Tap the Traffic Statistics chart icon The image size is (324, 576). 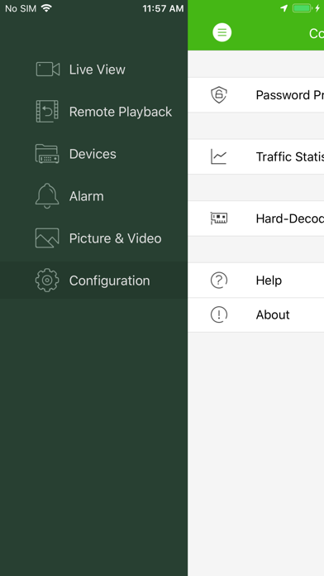point(219,156)
